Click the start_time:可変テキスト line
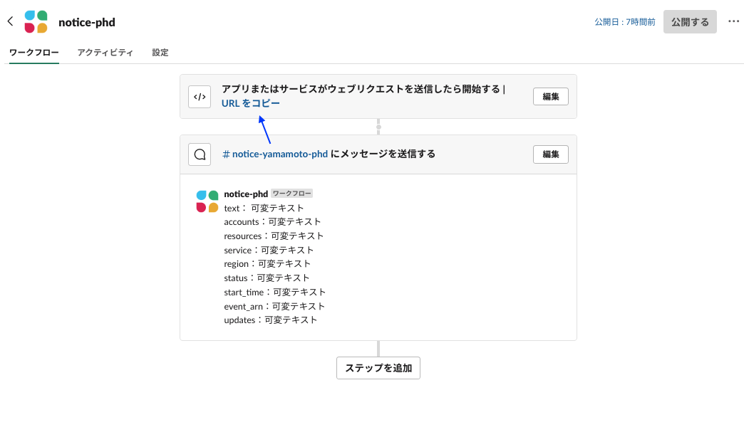Image resolution: width=744 pixels, height=437 pixels. (275, 293)
